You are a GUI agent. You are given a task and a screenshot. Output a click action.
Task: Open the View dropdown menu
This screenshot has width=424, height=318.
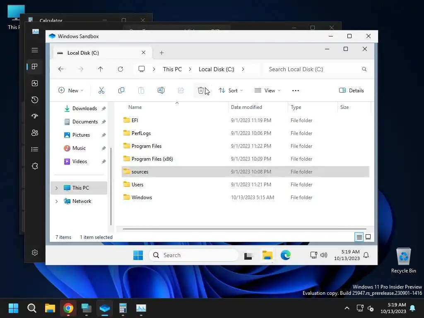(267, 91)
